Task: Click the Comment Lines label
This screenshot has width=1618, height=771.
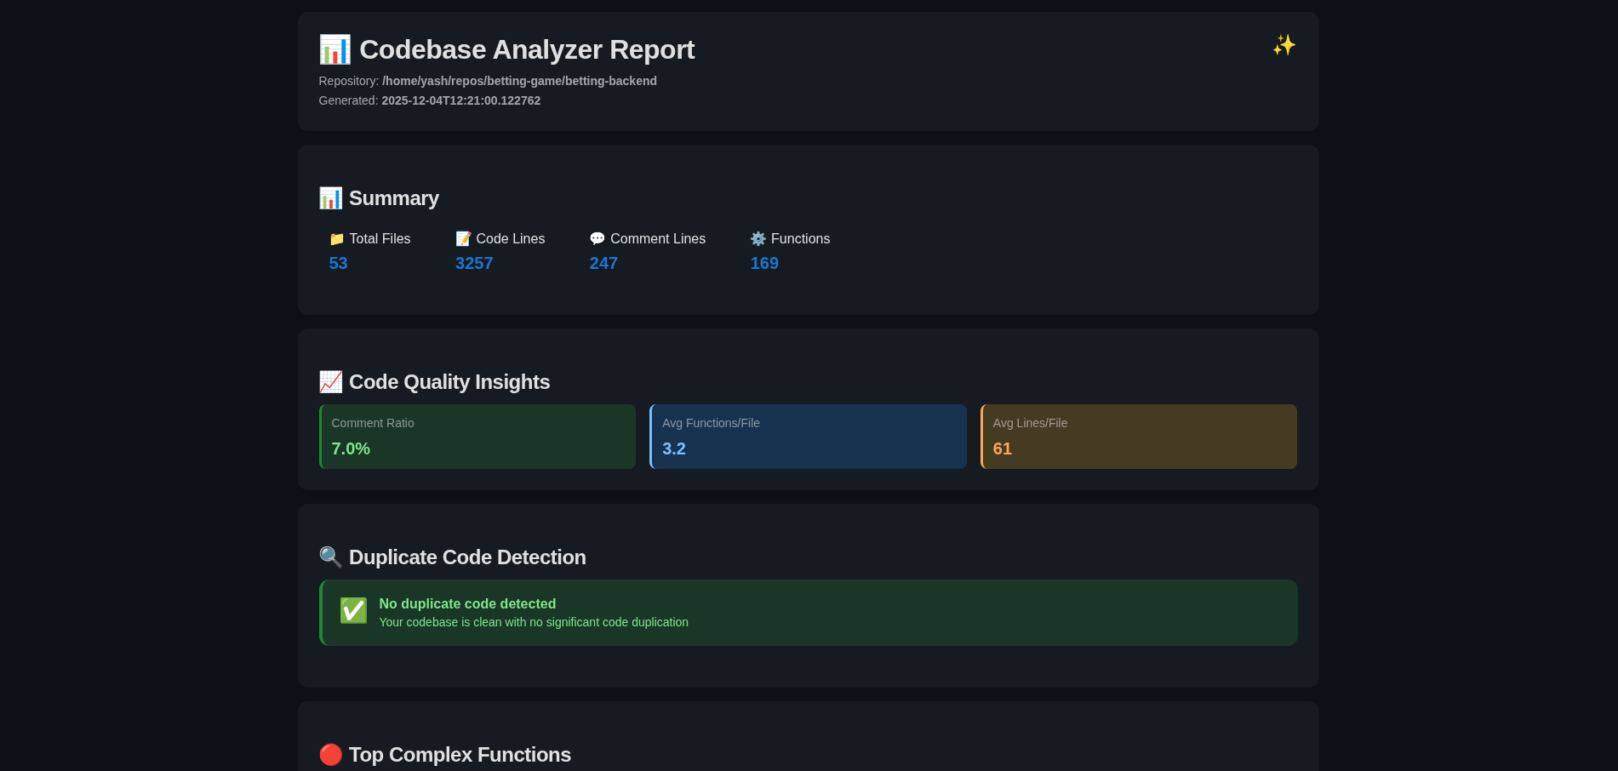Action: click(x=658, y=239)
